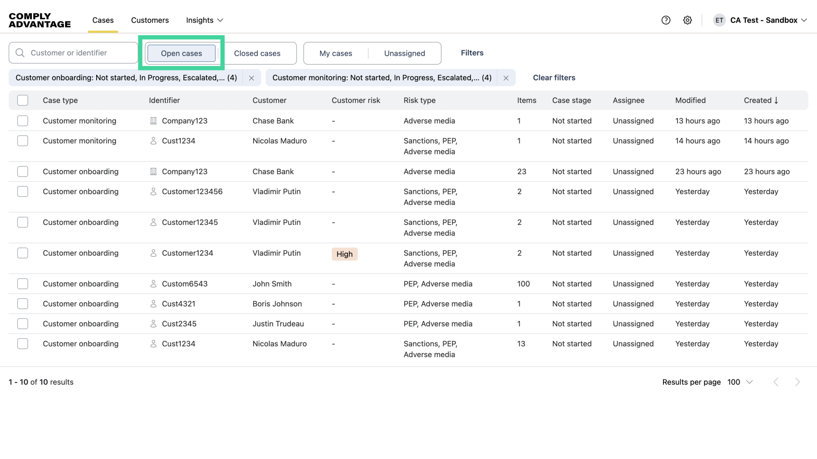Screen dimensions: 817x459
Task: Check the Customer1234 Vladimir Putin row checkbox
Action: pyautogui.click(x=23, y=253)
